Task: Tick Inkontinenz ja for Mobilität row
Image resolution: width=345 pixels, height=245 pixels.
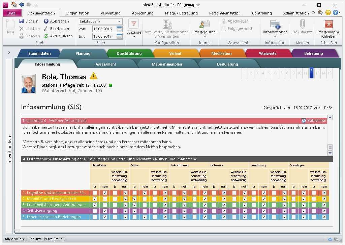Action: pos(174,199)
